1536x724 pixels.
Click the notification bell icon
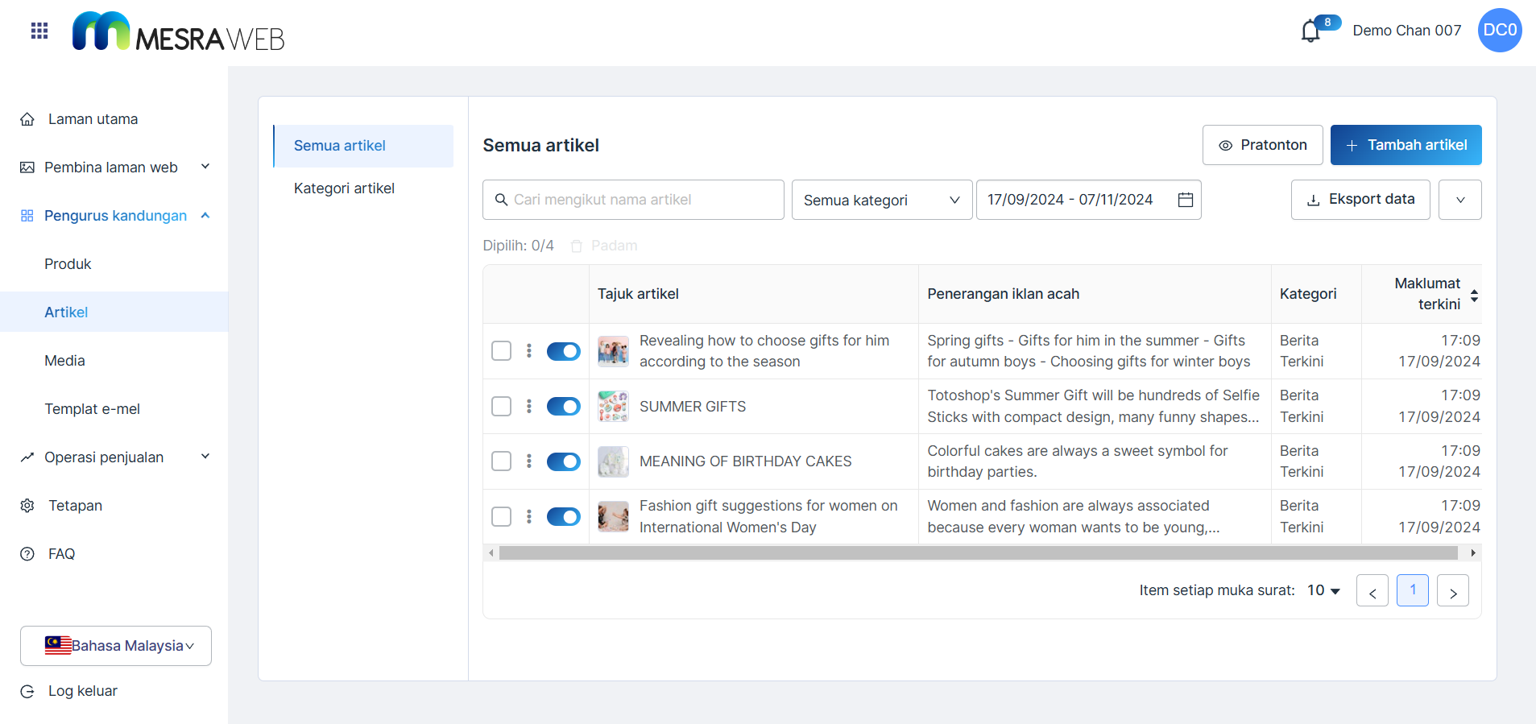click(x=1310, y=31)
